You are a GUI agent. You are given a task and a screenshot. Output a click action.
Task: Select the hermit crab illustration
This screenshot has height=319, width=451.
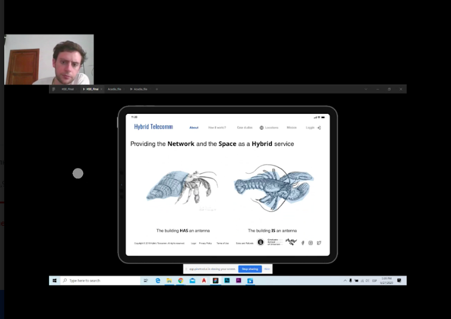coord(181,188)
